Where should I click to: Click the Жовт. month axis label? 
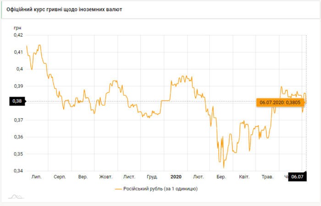[106, 177]
